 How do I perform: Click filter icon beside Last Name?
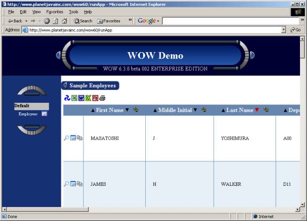tap(266, 110)
